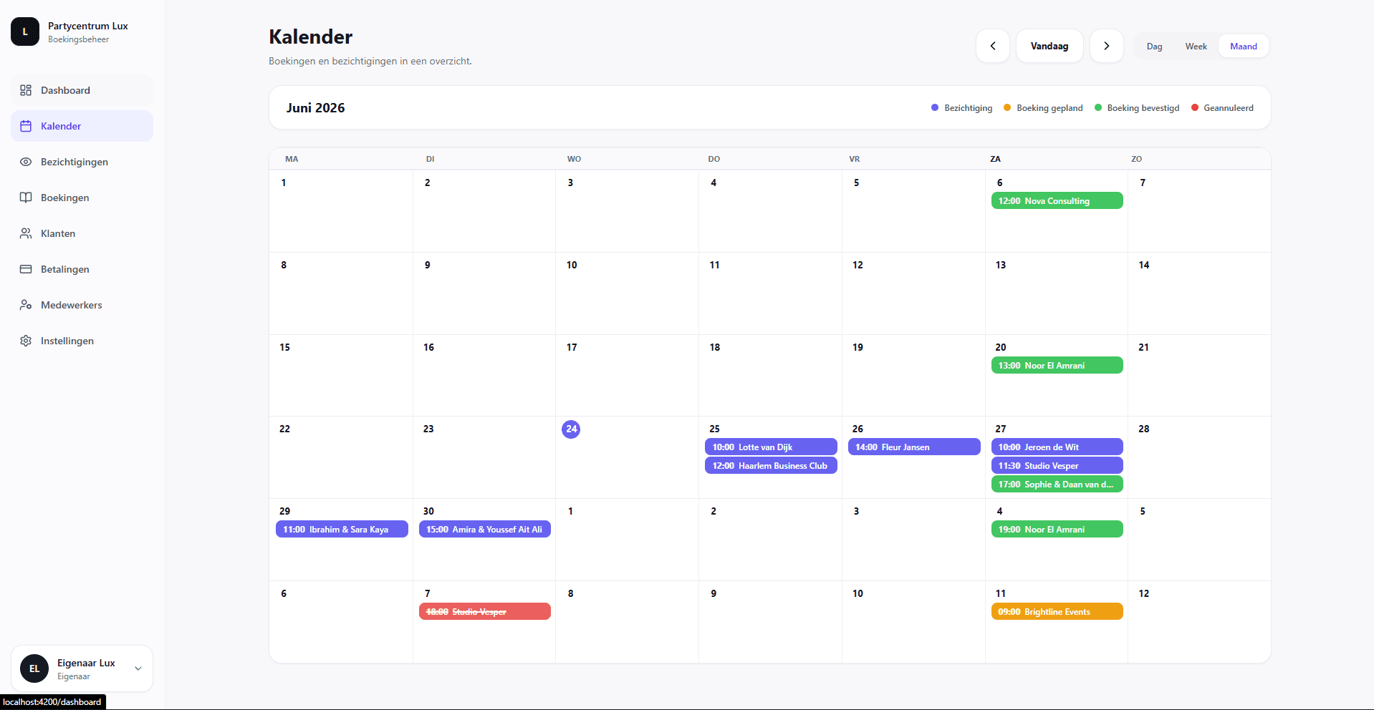The width and height of the screenshot is (1374, 710).
Task: Click the Dashboard grid icon in sidebar
Action: 26,90
